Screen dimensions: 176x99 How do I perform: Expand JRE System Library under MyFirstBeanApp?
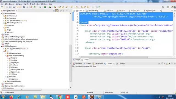tap(4, 49)
